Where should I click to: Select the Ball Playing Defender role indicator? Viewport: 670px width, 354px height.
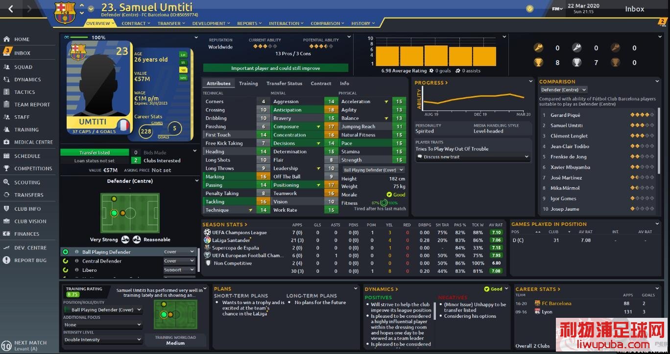[x=65, y=252]
